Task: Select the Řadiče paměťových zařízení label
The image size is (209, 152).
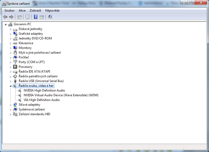Action: [x=38, y=76]
